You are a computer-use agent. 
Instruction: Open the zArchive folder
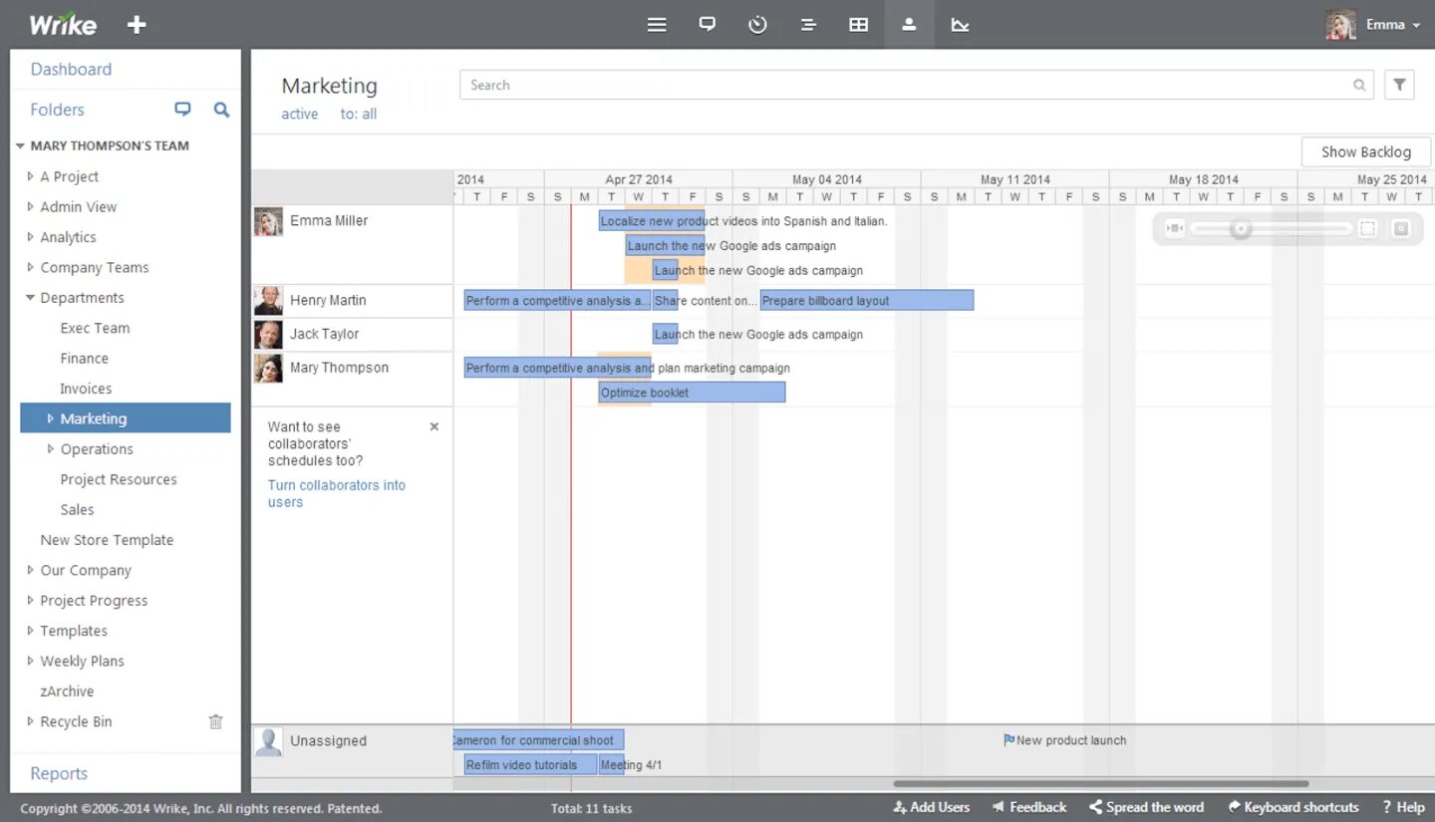(x=67, y=691)
